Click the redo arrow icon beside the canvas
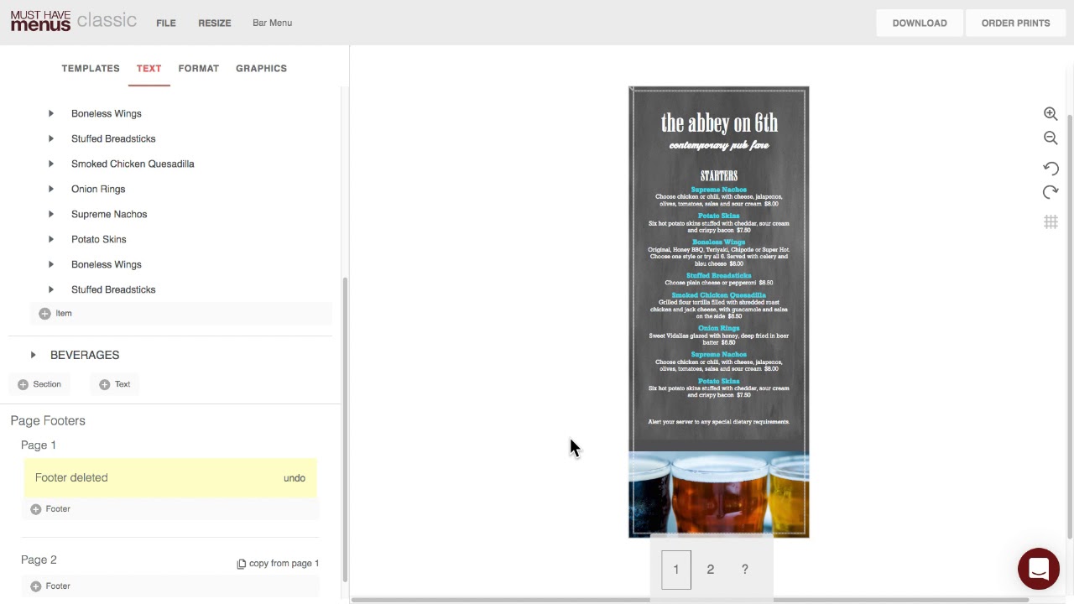Screen dimensions: 1074x604 click(1051, 193)
